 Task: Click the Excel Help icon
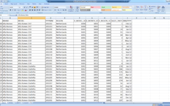[169, 4]
